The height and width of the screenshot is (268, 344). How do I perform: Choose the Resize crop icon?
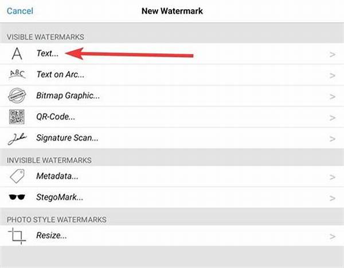(17, 235)
